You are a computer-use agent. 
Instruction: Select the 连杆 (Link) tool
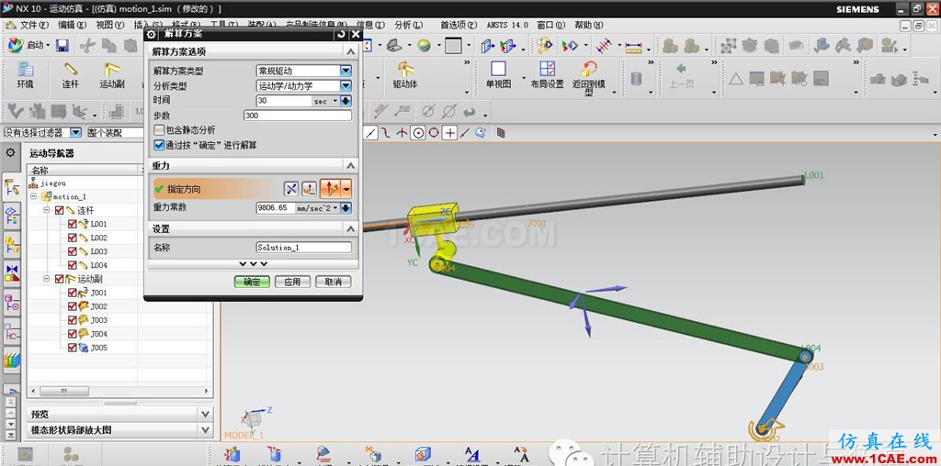coord(71,75)
